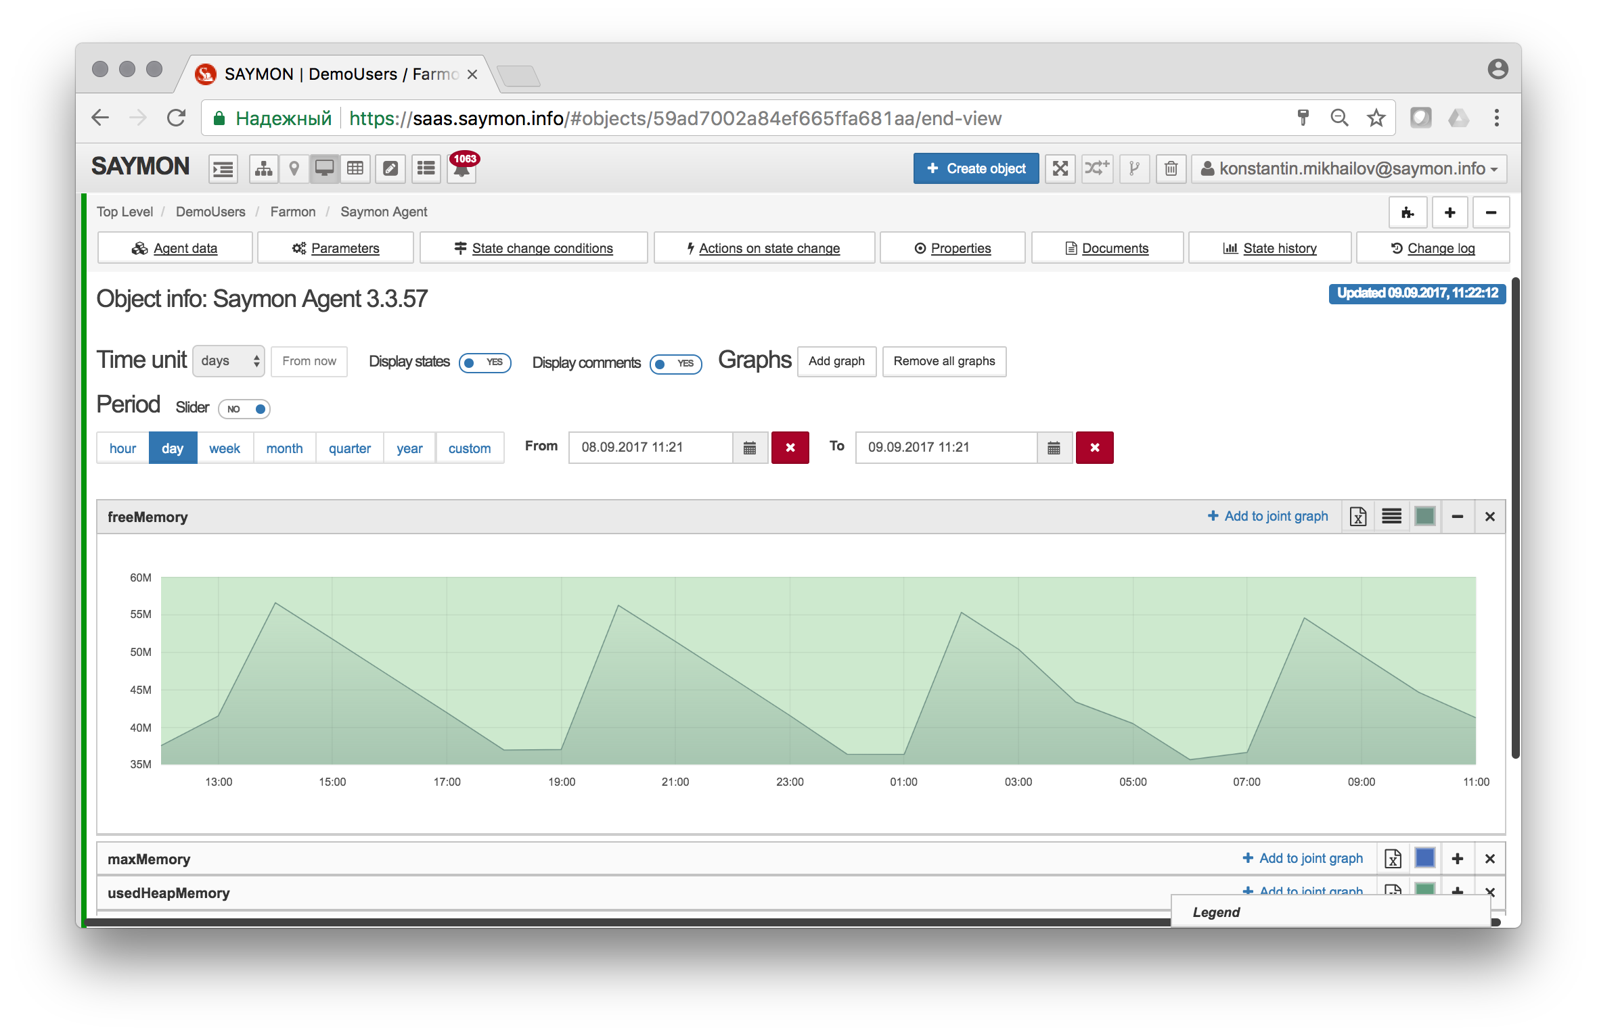Collapse the freeMemory graph panel
1597x1036 pixels.
click(1458, 517)
